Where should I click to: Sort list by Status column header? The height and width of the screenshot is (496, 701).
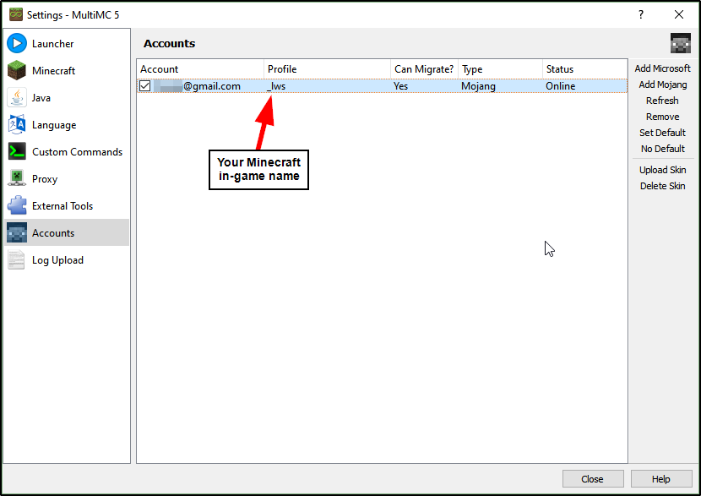(x=584, y=69)
